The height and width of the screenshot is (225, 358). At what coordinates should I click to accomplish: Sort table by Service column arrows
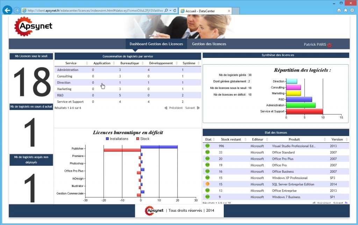(x=87, y=63)
